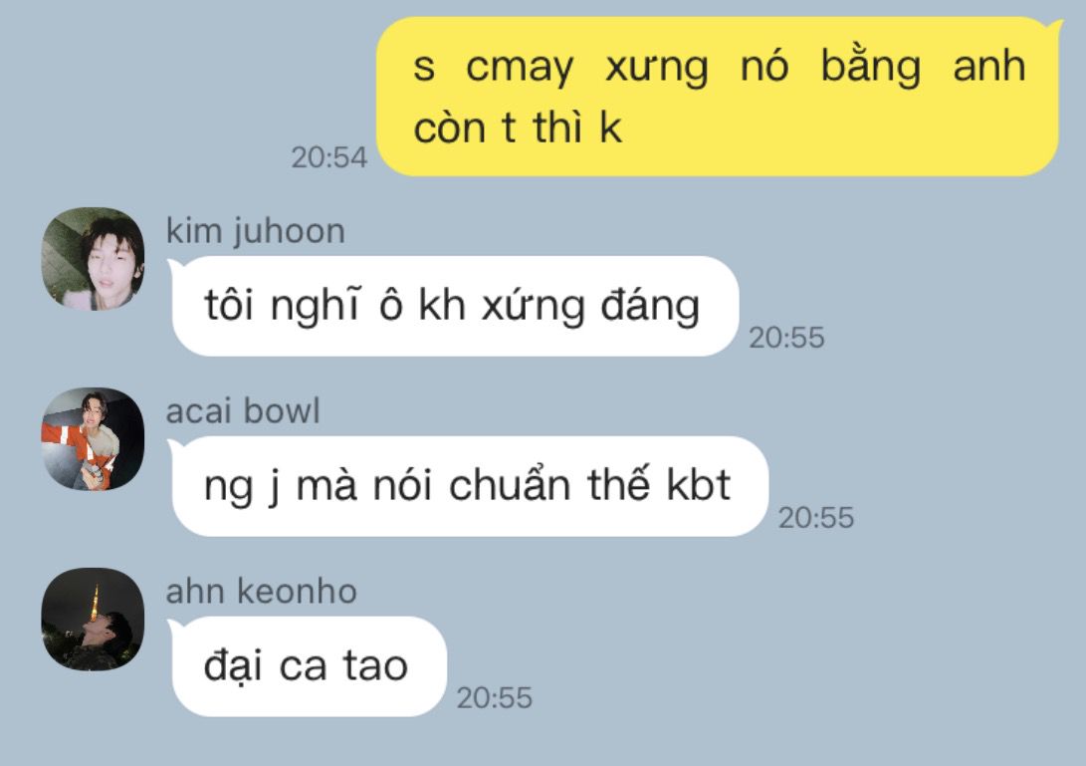
Task: Click the 20:55 timestamp after kim juhoon's message
Action: coord(786,338)
